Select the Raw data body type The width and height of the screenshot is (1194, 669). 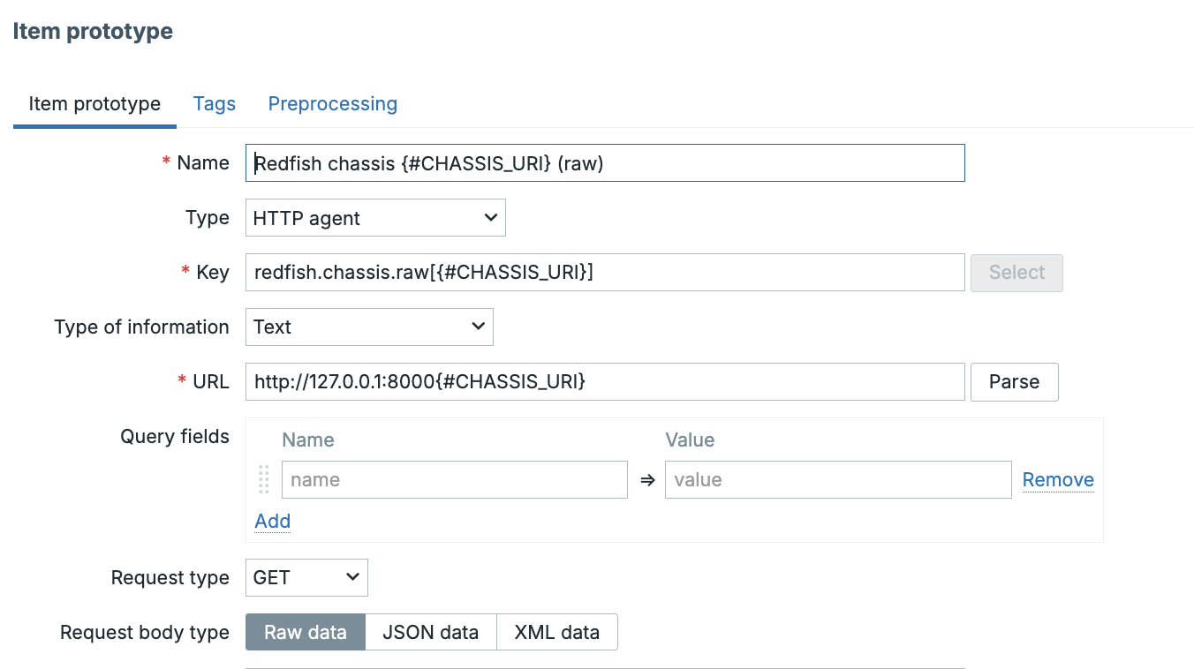[305, 632]
